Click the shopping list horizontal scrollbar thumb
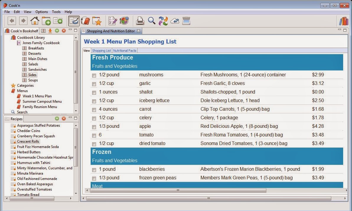Screen dimensions: 352x211 tap(178, 190)
